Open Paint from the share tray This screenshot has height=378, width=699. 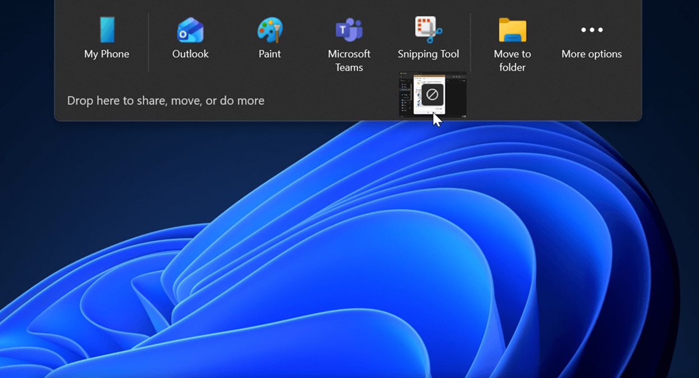tap(269, 30)
